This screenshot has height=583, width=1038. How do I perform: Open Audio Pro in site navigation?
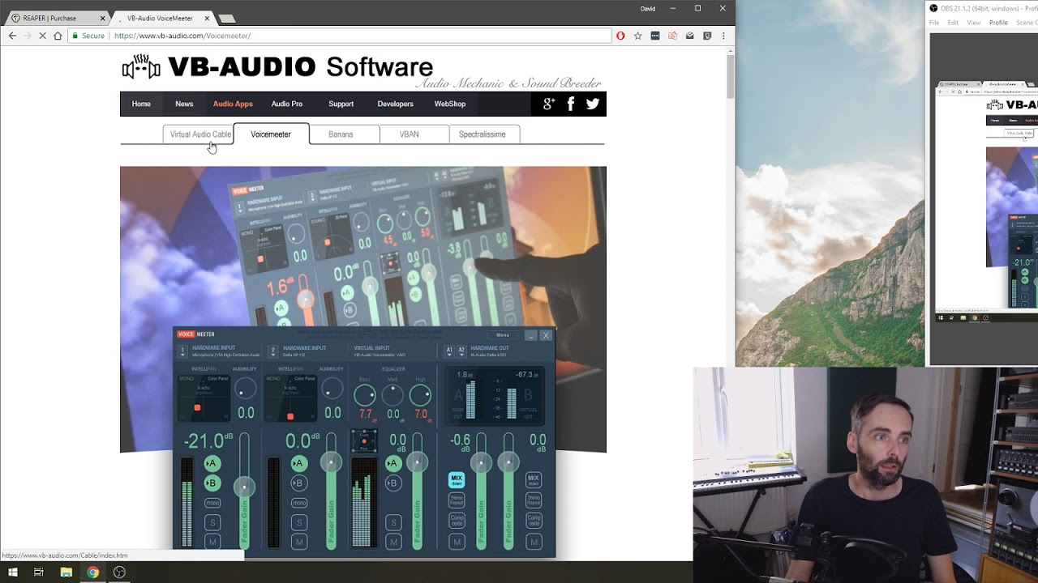point(287,104)
